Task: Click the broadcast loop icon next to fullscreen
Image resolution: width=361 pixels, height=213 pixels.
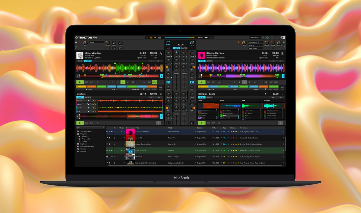Action: 272,38
